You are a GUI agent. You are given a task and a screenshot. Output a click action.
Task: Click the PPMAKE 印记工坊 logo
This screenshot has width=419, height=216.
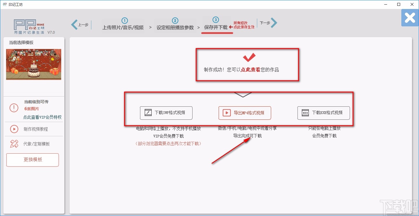point(28,26)
